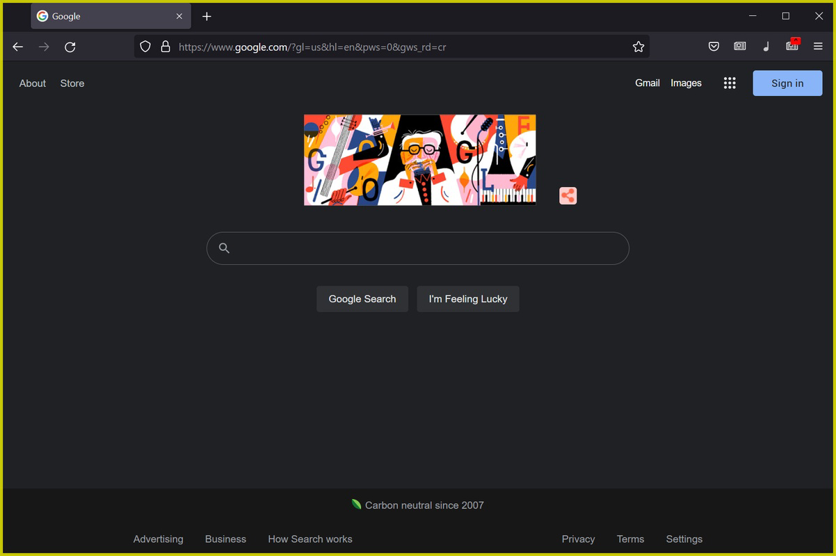Open the Images link

coord(686,83)
